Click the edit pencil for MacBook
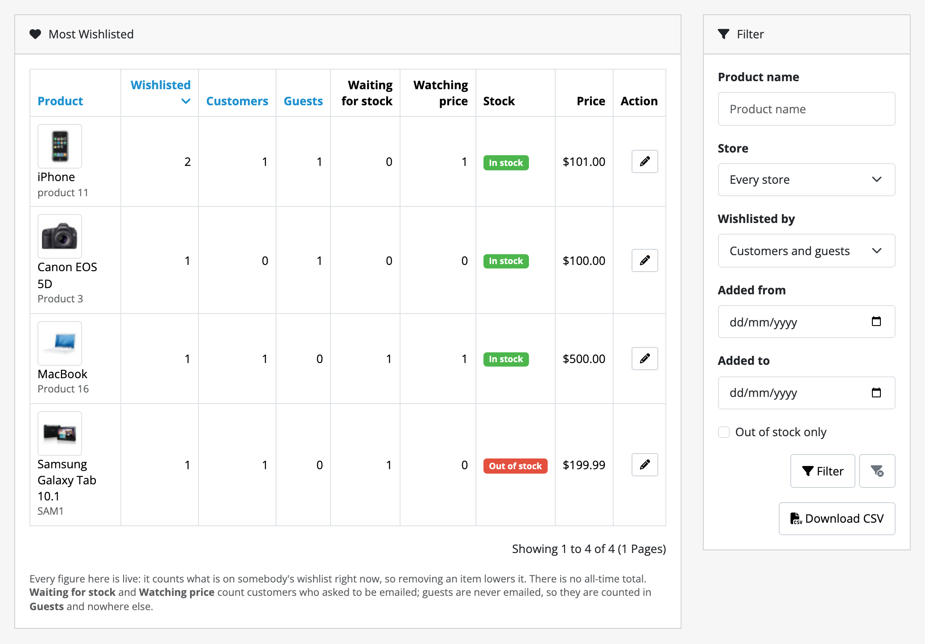This screenshot has width=925, height=644. pyautogui.click(x=644, y=359)
